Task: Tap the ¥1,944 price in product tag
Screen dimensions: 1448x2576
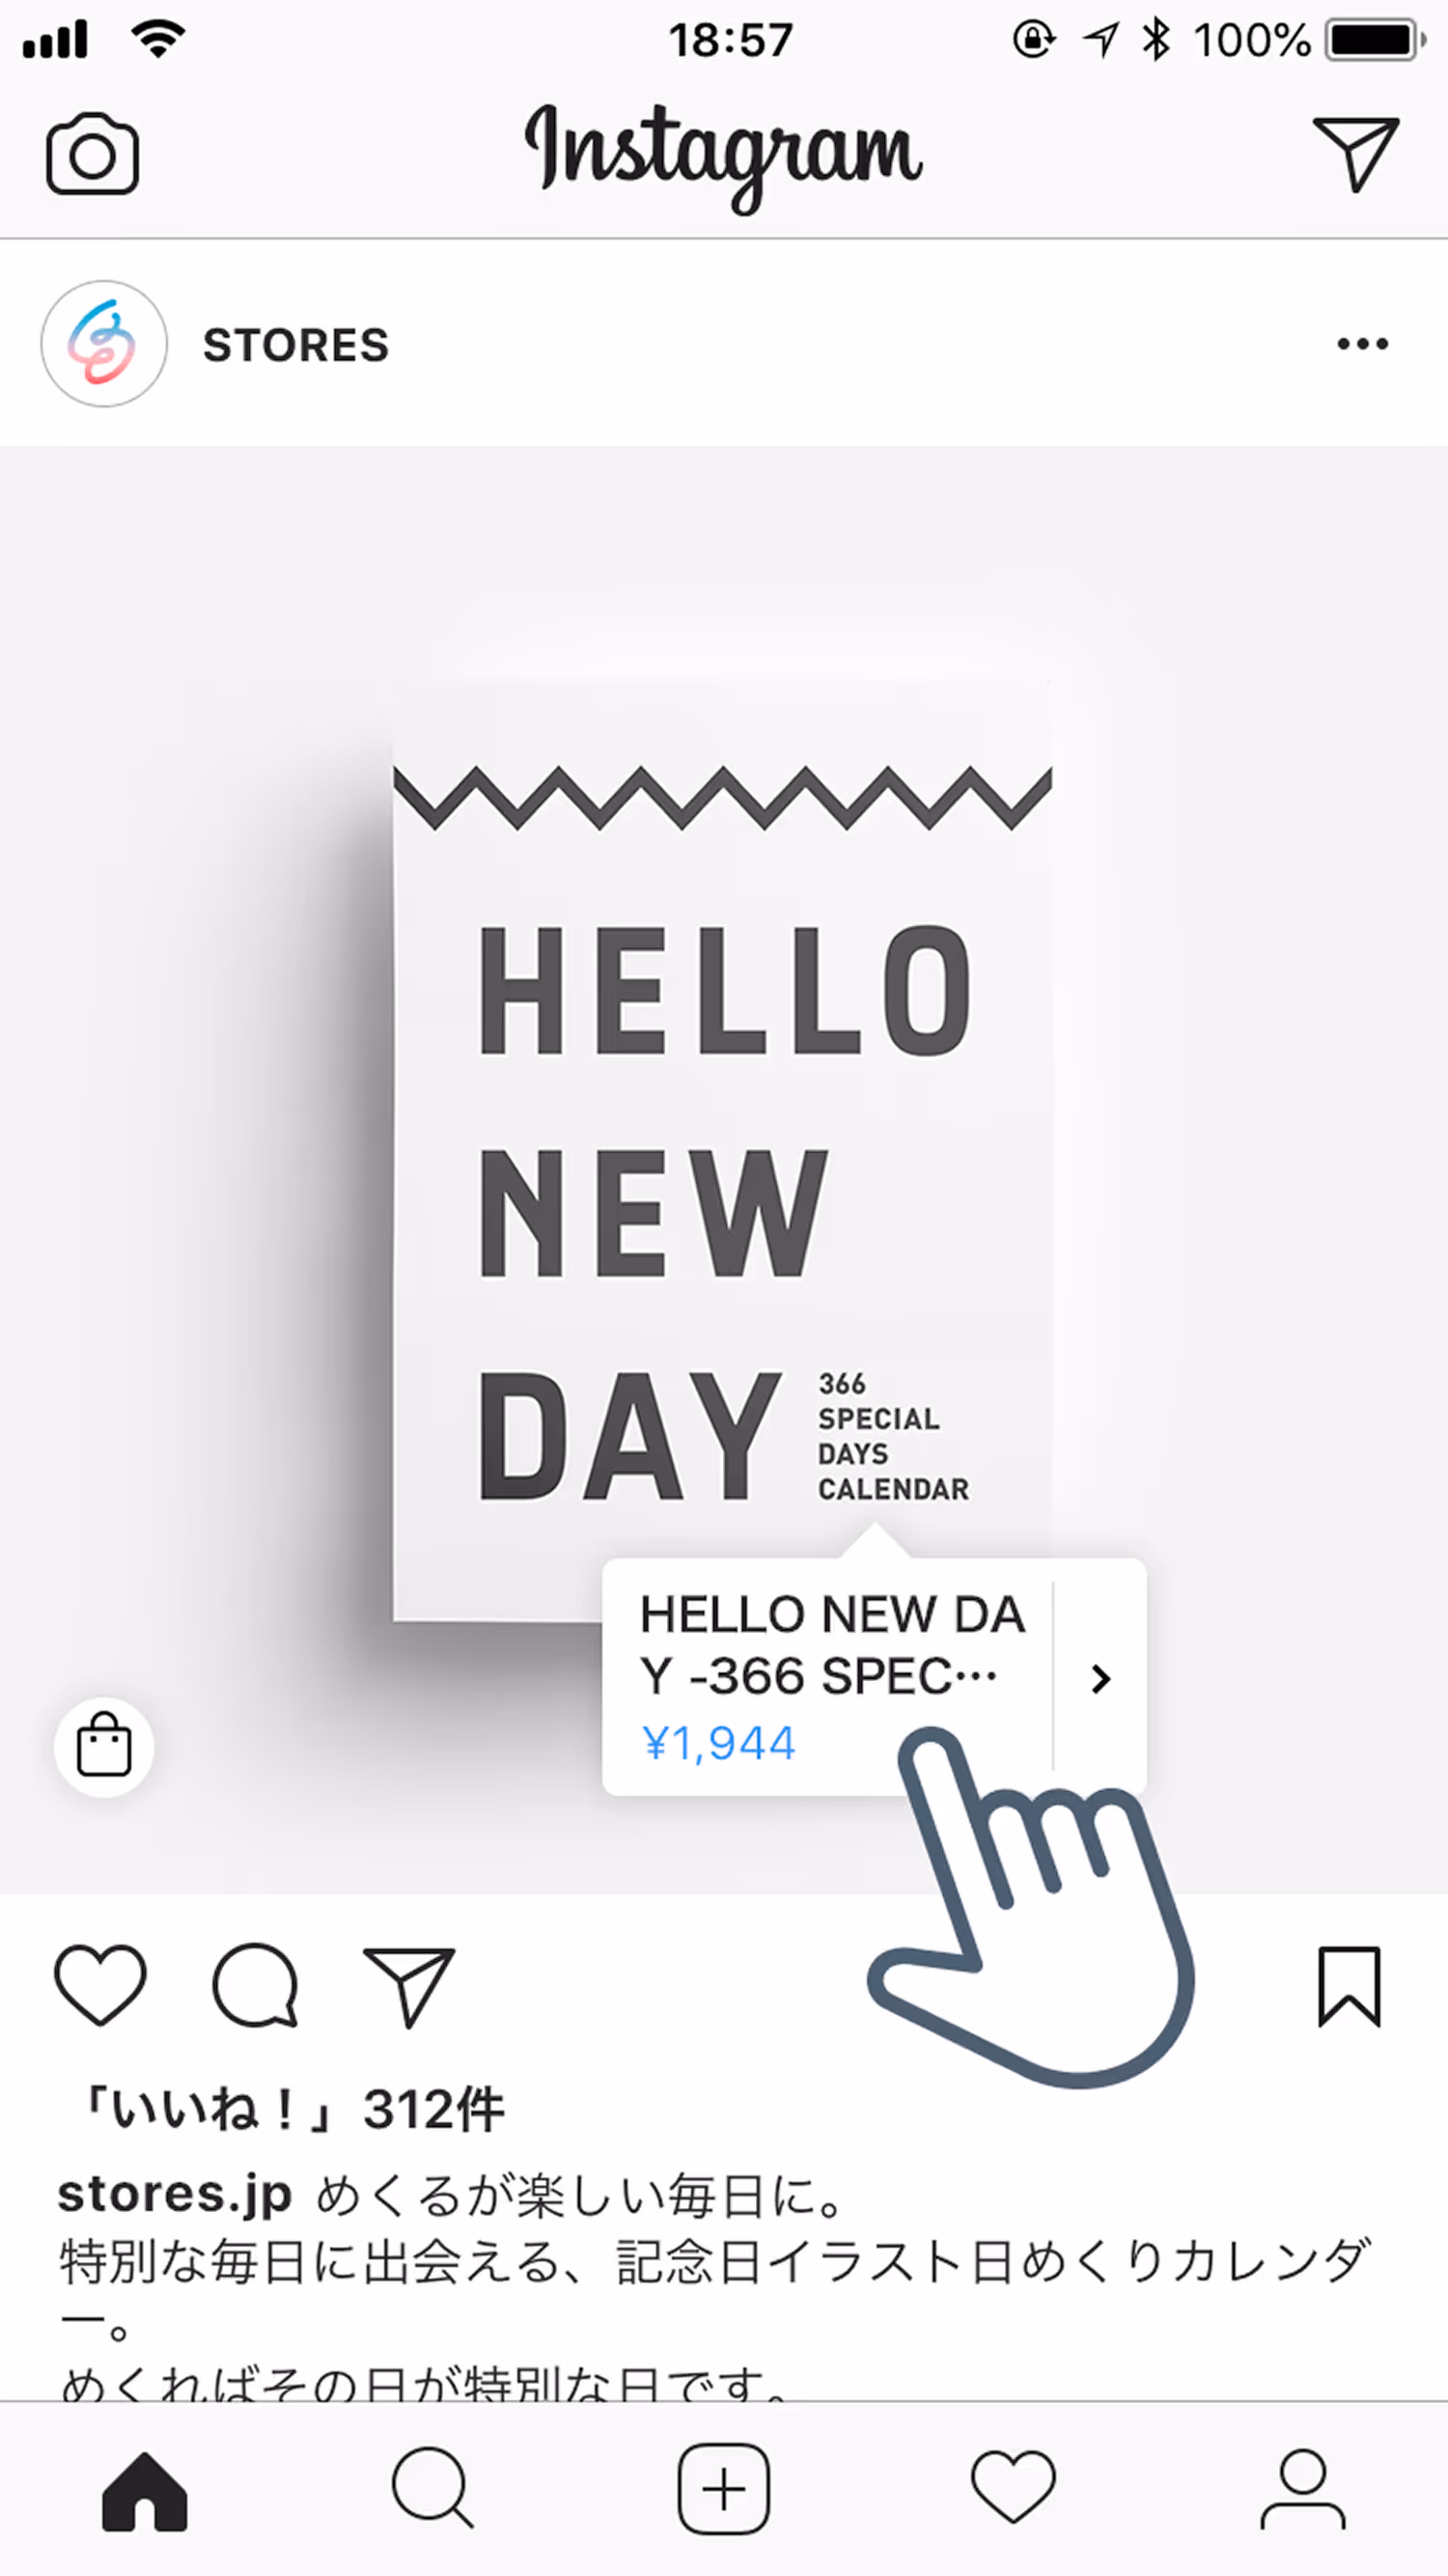Action: (718, 1744)
